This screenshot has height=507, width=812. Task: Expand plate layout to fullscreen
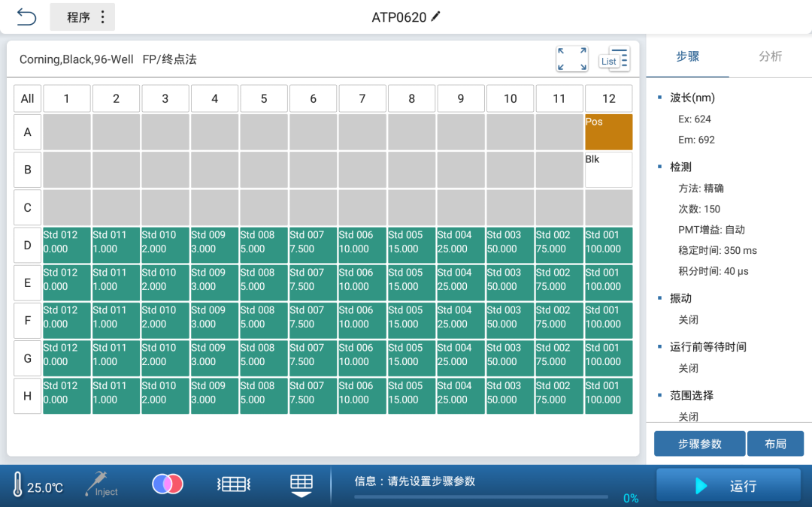(571, 59)
